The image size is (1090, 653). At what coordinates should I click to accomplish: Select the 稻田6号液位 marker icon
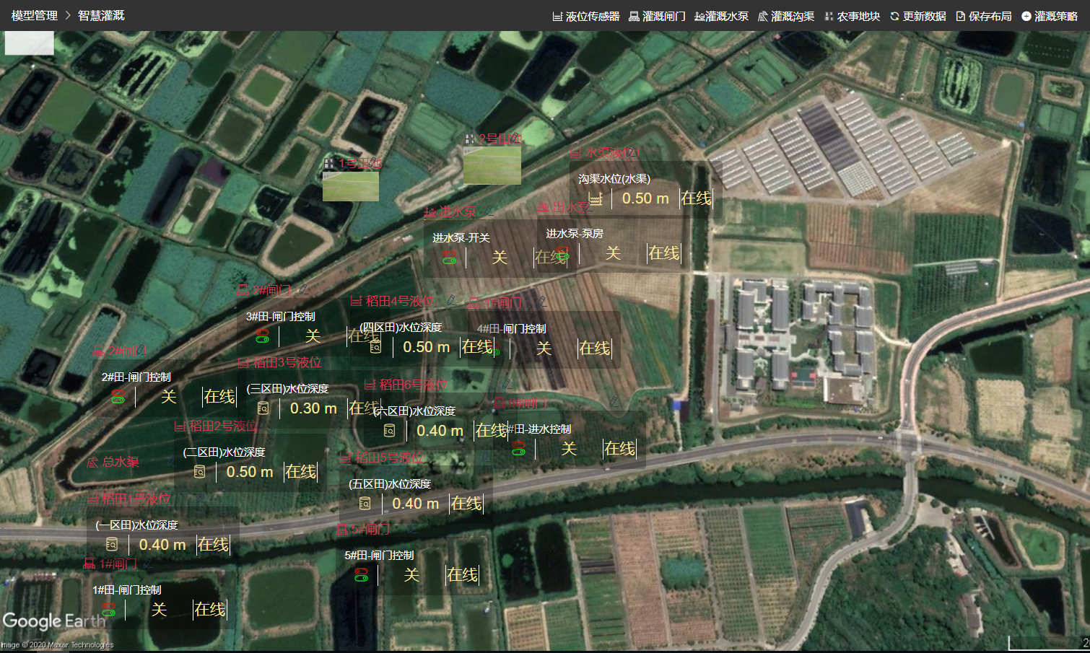point(370,385)
